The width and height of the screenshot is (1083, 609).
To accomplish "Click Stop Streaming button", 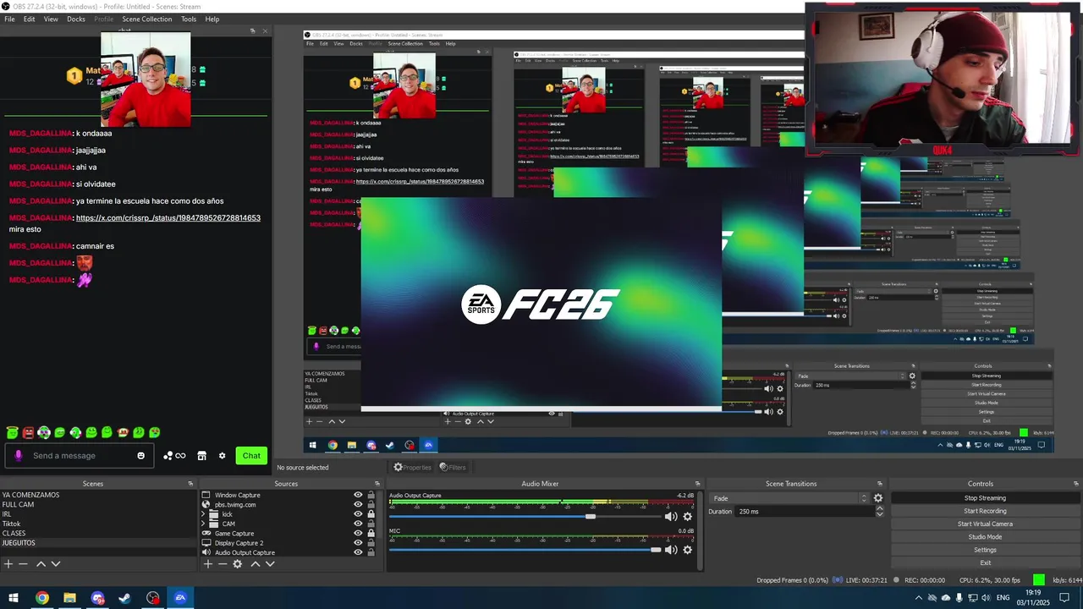I will 985,498.
